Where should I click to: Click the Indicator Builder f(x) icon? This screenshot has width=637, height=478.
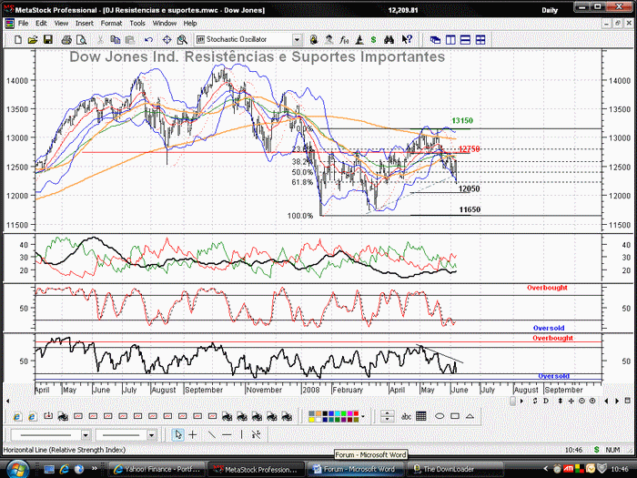(344, 39)
